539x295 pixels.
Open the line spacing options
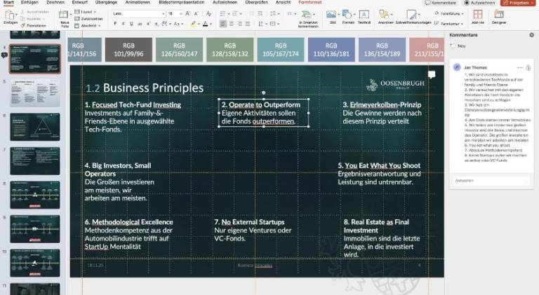[274, 14]
